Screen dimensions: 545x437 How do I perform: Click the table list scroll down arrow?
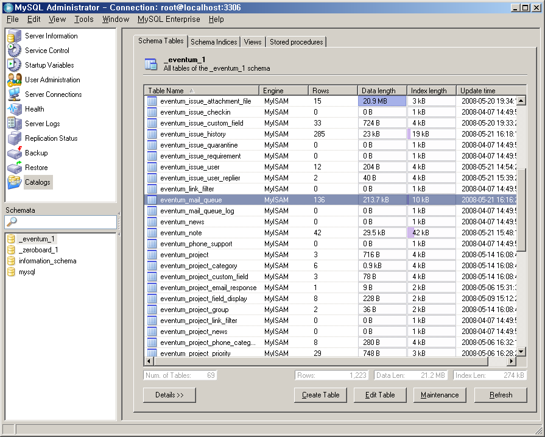(x=521, y=352)
